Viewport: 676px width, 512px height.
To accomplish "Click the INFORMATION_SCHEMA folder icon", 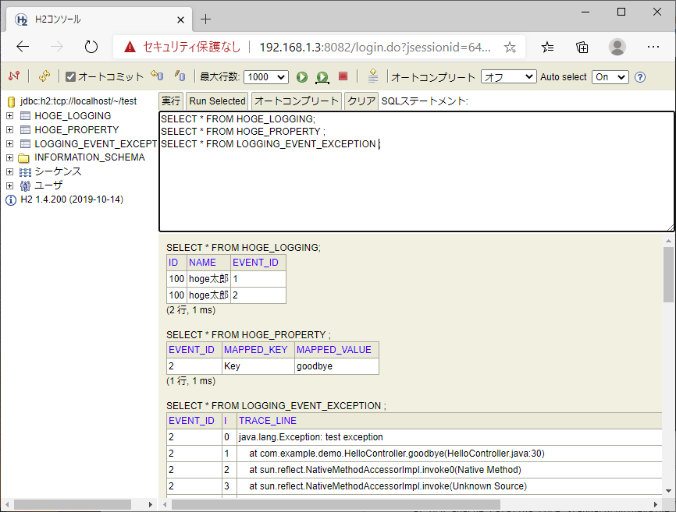I will pos(23,158).
